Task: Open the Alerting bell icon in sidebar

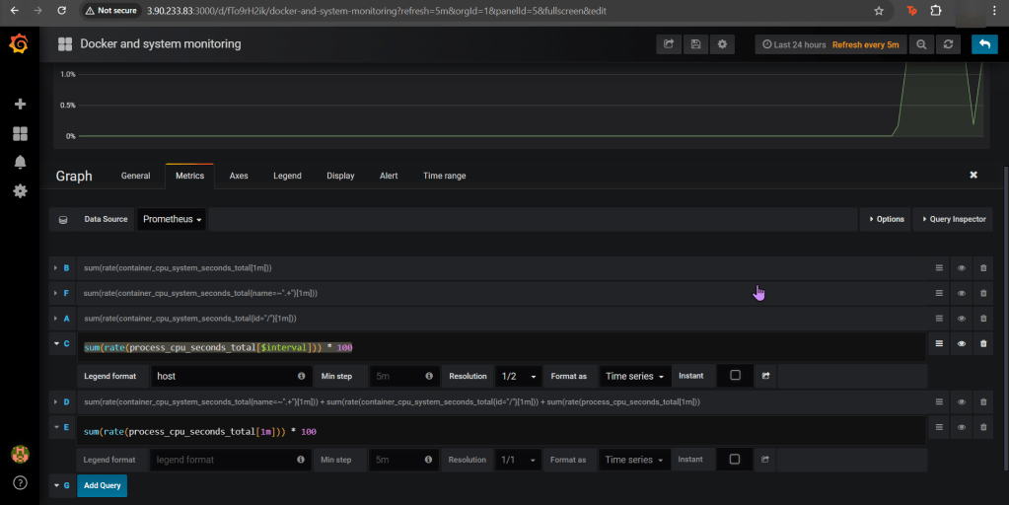Action: point(20,162)
